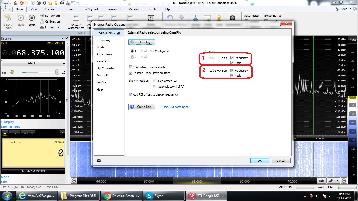Select radio option 2: NONE

click(x=132, y=57)
